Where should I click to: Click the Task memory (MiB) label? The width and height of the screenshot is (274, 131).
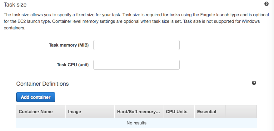click(x=69, y=45)
